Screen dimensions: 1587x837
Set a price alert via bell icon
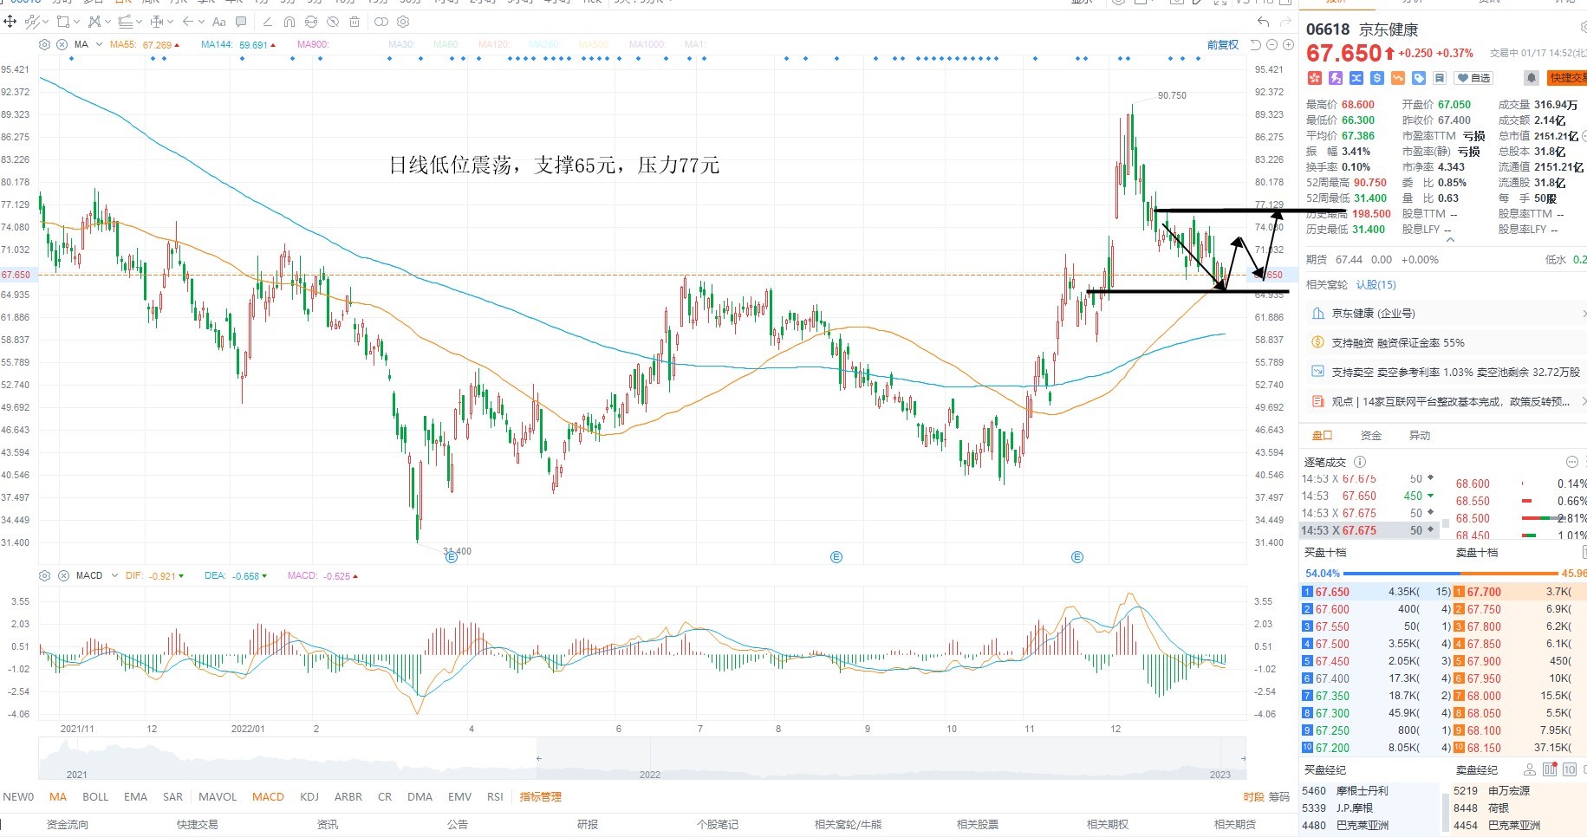pyautogui.click(x=1532, y=78)
